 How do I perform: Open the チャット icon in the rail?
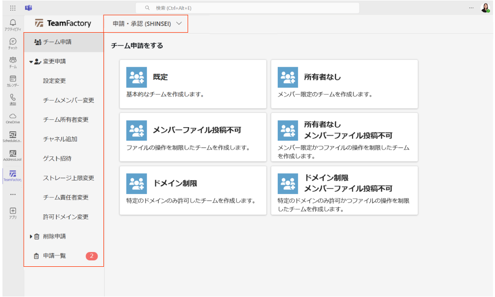(13, 43)
